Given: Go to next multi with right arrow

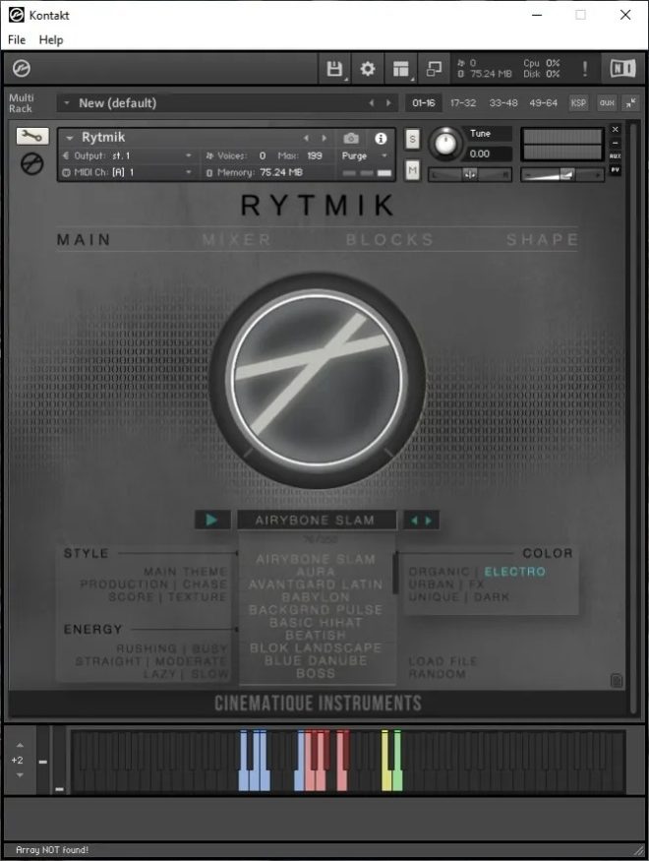Looking at the screenshot, I should click(x=389, y=102).
